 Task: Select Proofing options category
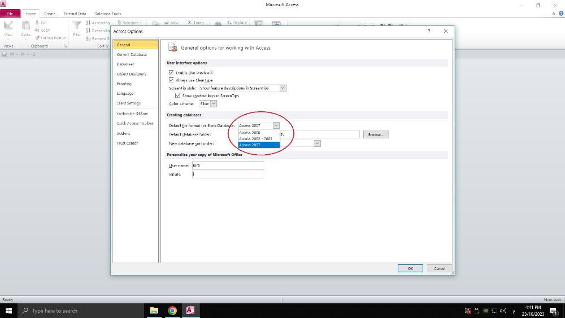[x=136, y=84]
